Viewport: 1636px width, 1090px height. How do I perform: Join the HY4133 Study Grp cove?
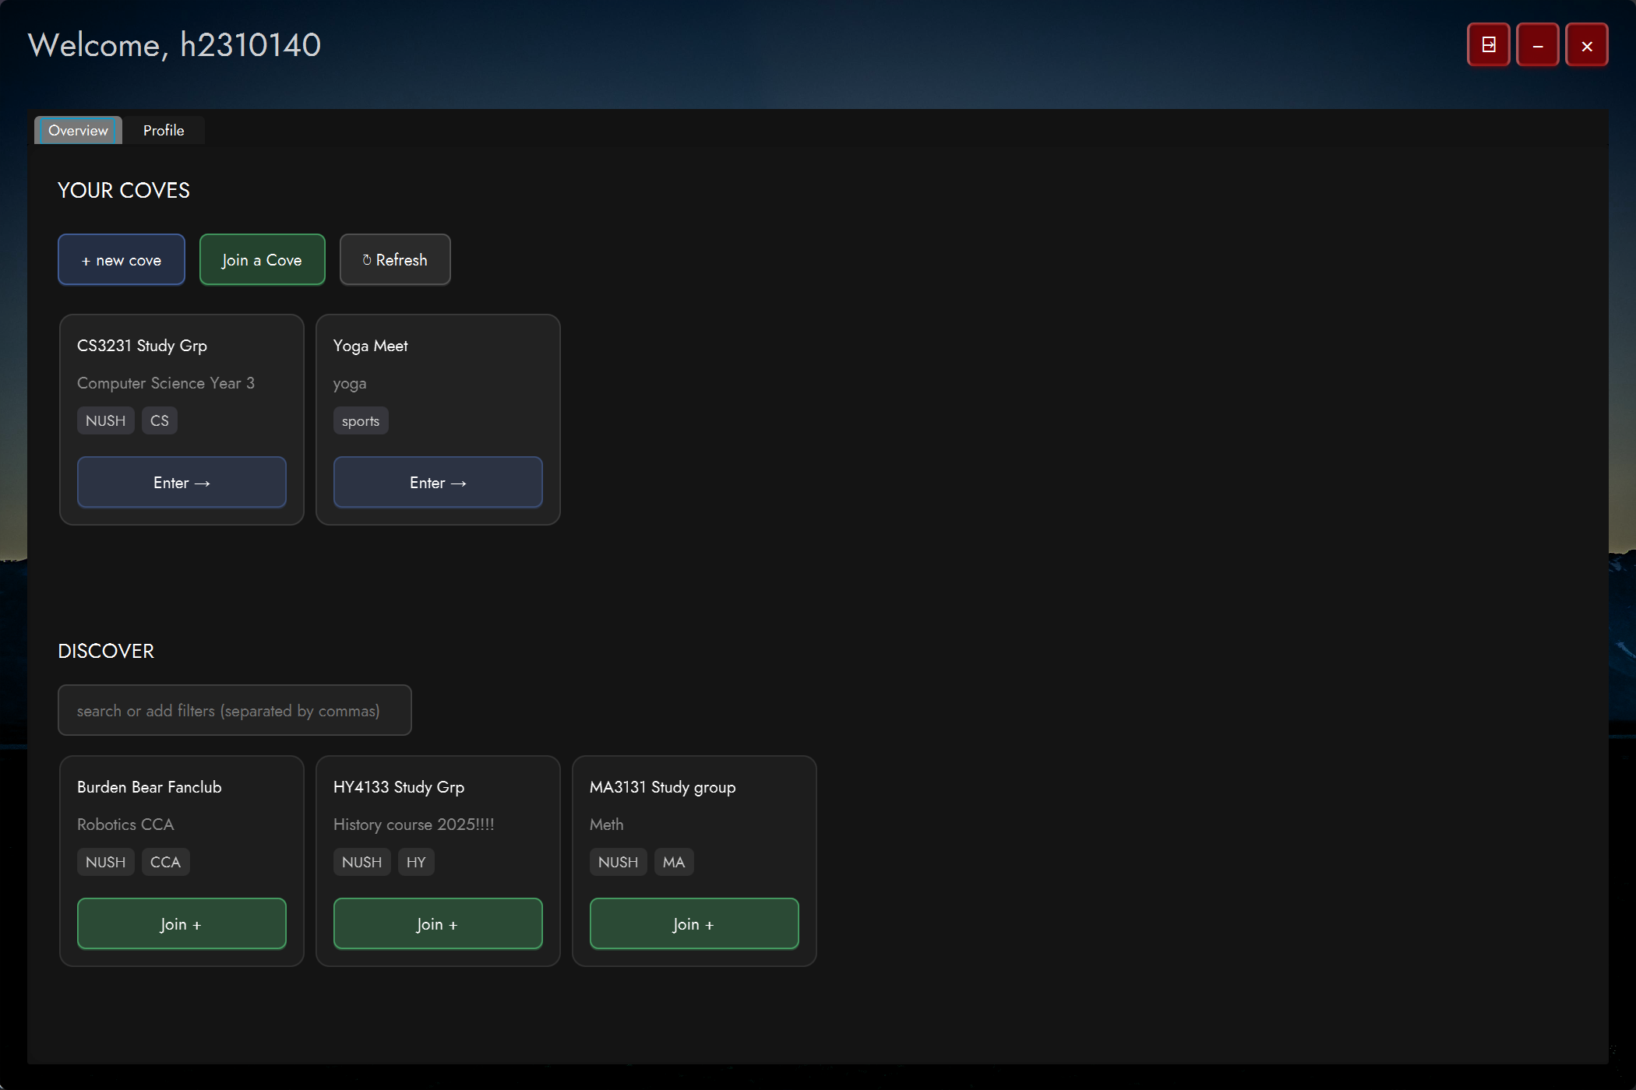click(x=438, y=924)
